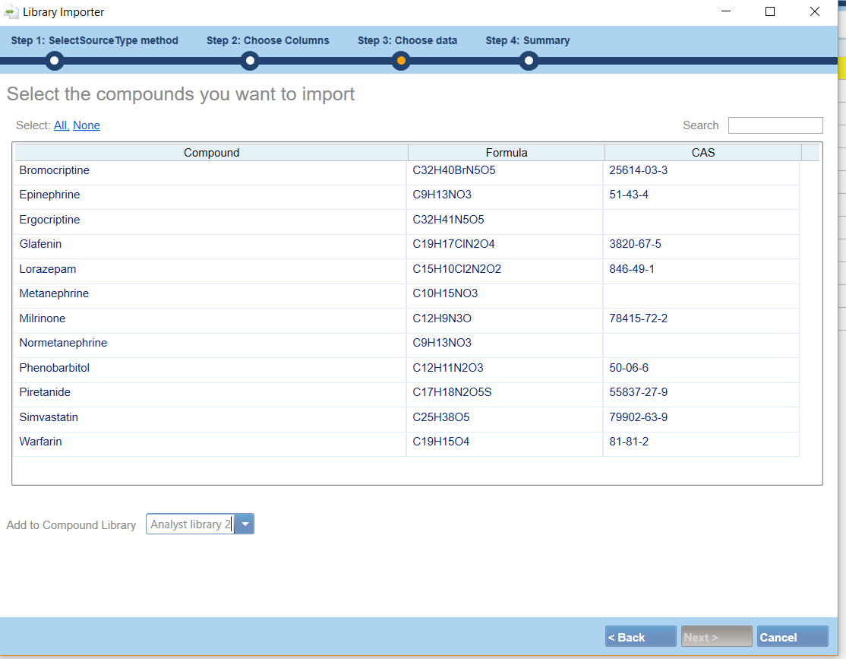Viewport: 846px width, 659px height.
Task: Click inside the Search input field
Action: tap(775, 125)
